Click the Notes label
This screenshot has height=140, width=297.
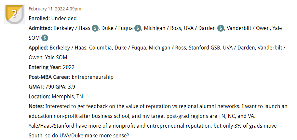36,106
